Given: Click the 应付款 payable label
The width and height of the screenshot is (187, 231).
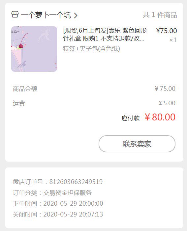Looking at the screenshot, I should pyautogui.click(x=131, y=118).
